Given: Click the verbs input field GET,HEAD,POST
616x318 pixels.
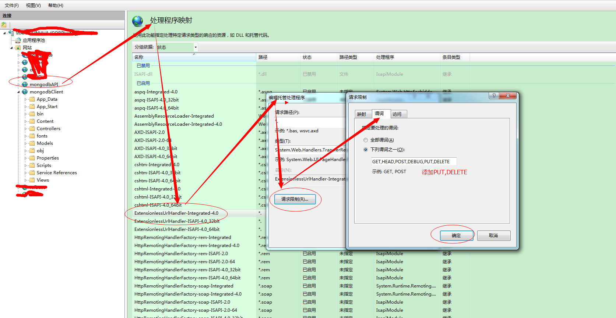Looking at the screenshot, I should pos(414,162).
